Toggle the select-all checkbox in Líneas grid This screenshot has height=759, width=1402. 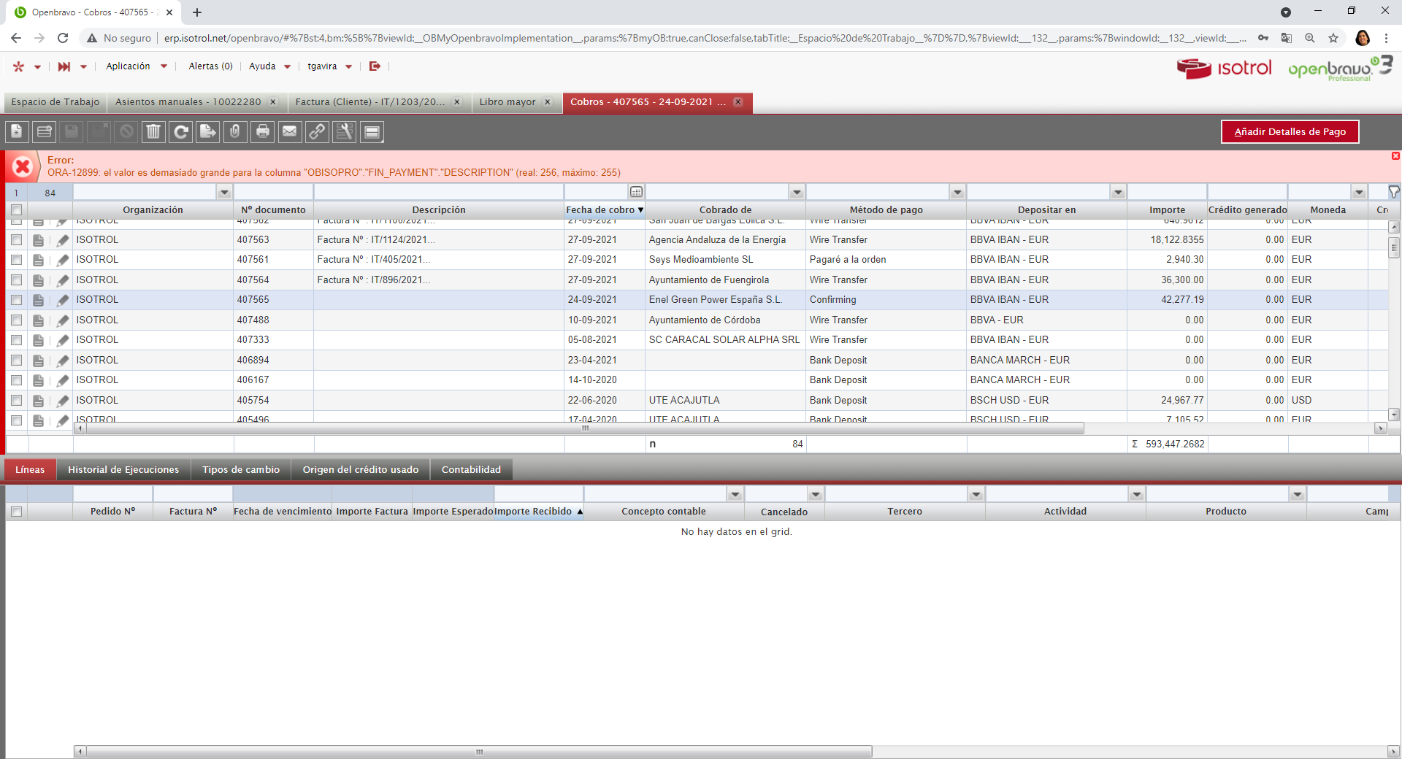click(x=16, y=512)
